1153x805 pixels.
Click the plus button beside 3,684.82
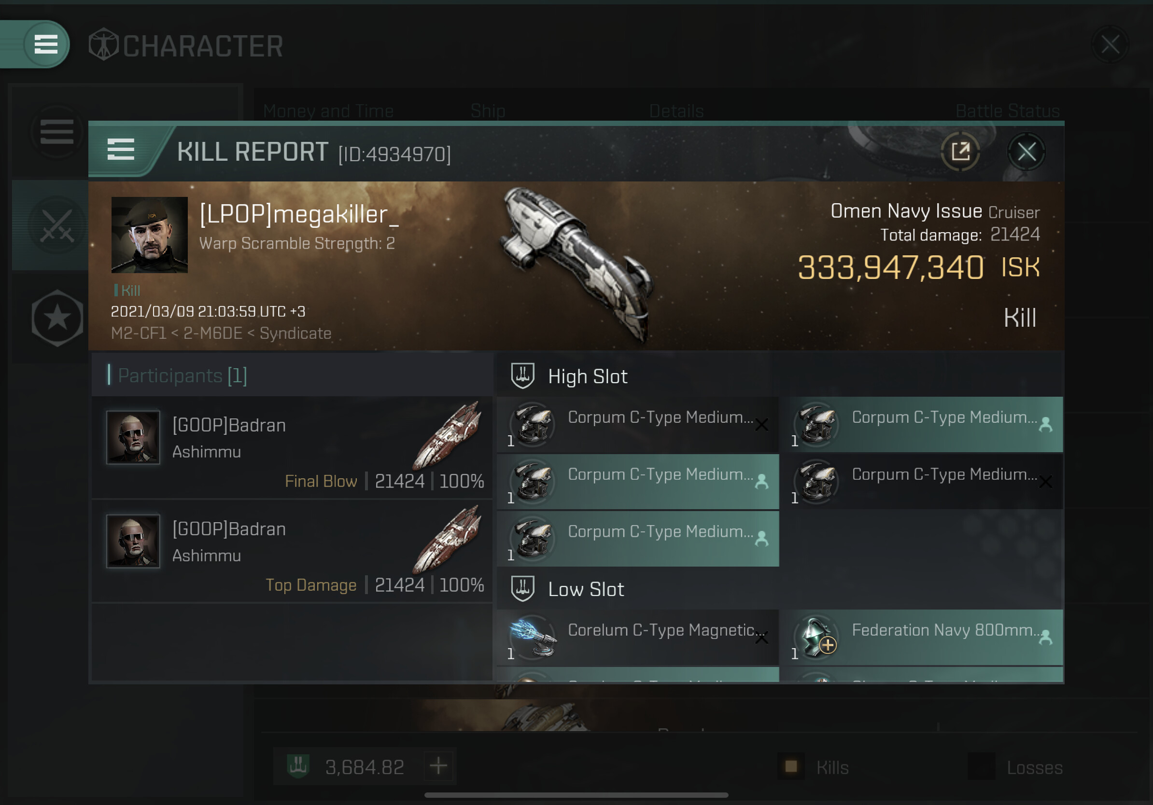tap(438, 766)
